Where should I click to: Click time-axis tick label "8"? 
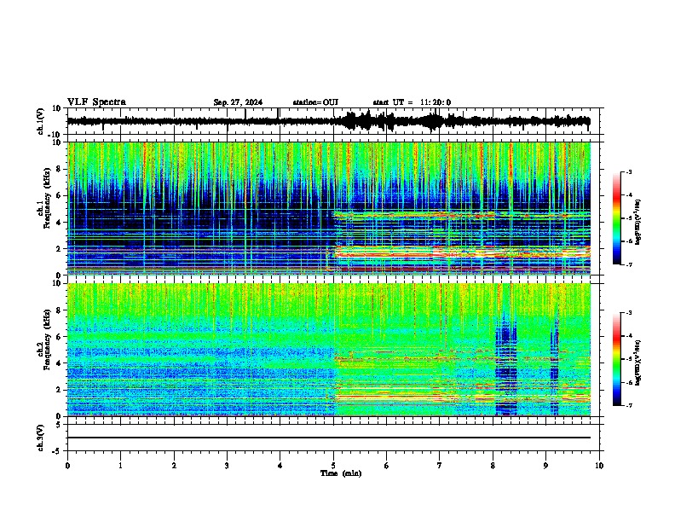pos(493,466)
